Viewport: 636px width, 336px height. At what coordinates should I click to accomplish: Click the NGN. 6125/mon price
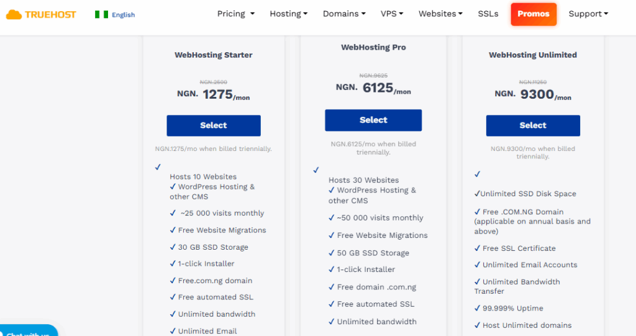373,88
